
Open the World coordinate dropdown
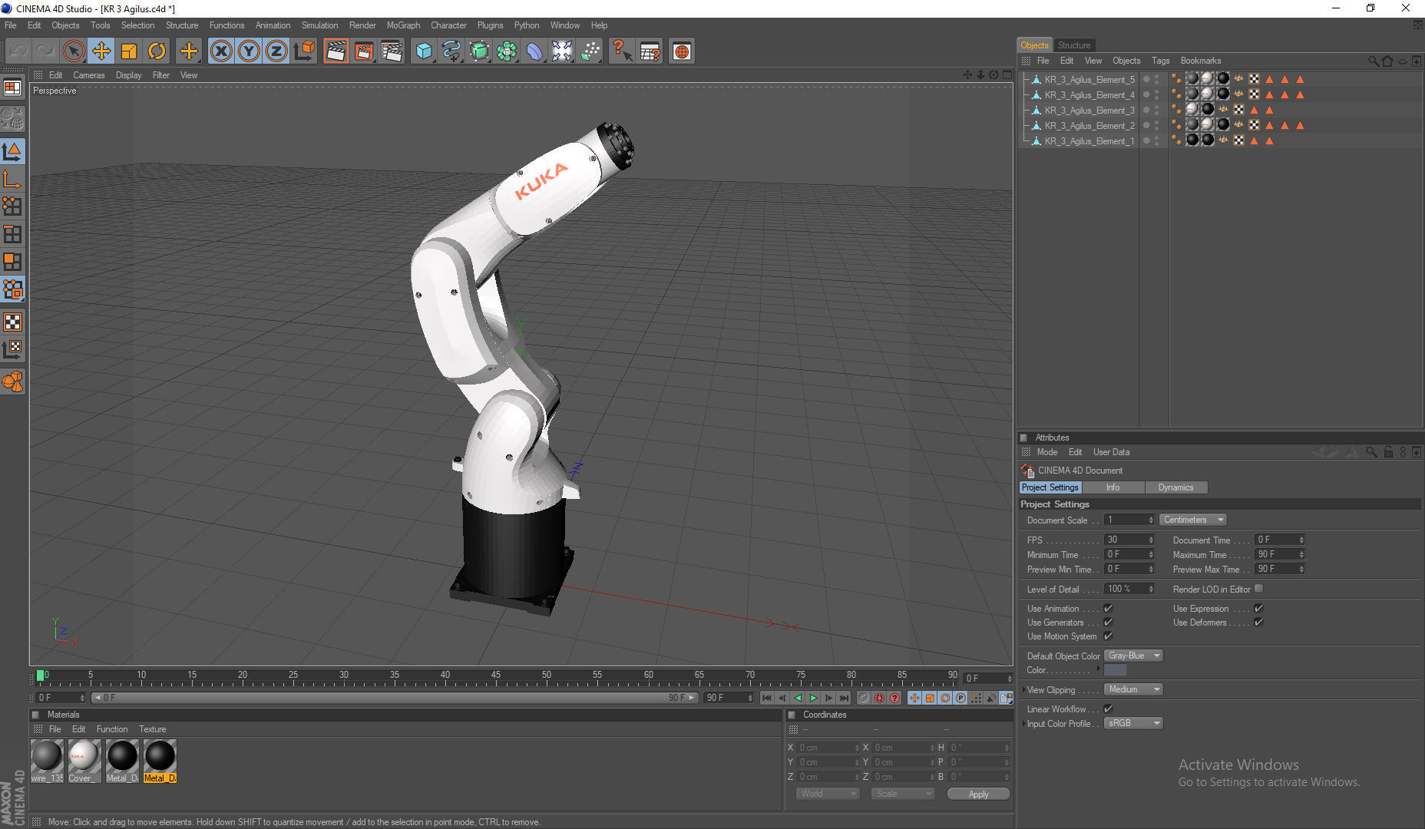coord(828,794)
